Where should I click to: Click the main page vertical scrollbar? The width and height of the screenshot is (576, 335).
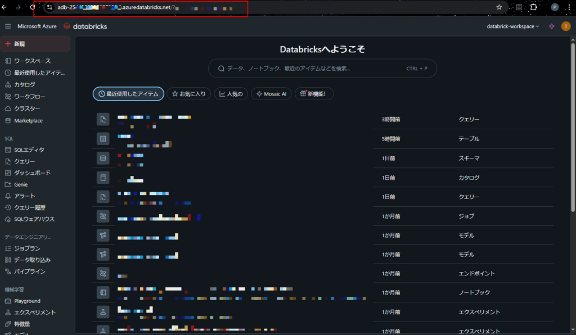coord(573,128)
